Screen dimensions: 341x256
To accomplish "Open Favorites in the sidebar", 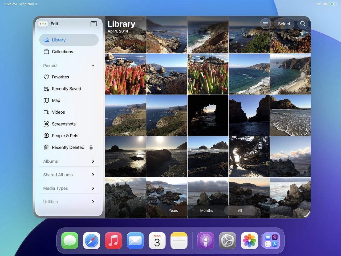I will [69, 77].
